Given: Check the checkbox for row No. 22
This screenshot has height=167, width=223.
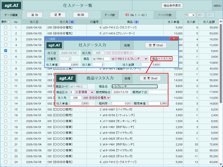Looking at the screenshot, I should tap(6, 150).
